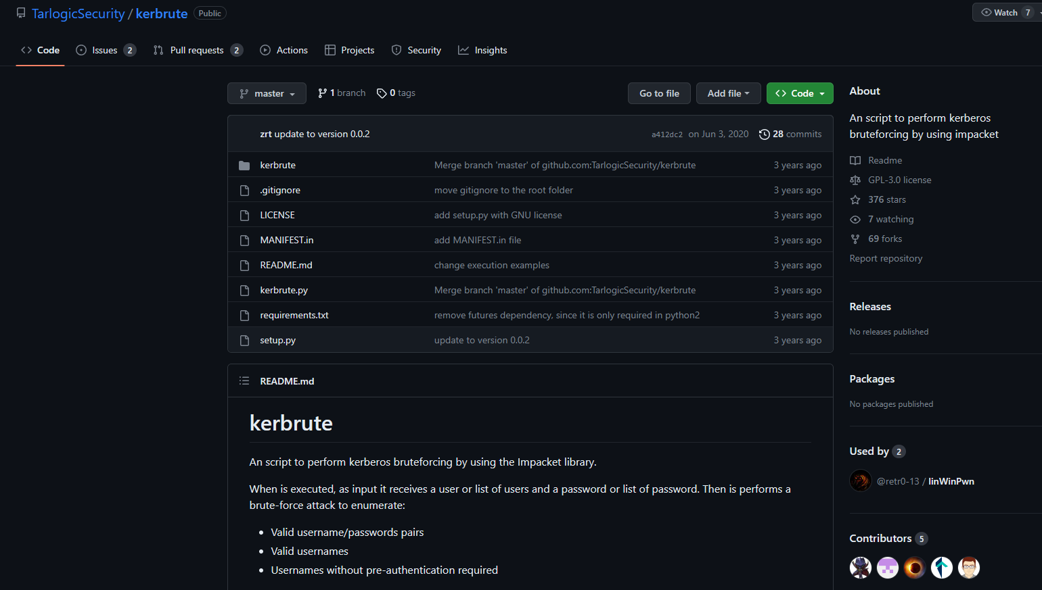Viewport: 1042px width, 590px height.
Task: Click the tag icon next to 0 tags
Action: (382, 93)
